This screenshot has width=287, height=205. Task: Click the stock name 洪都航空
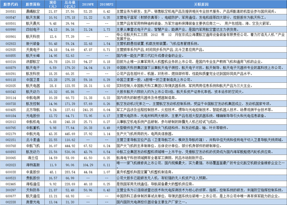(x=33, y=61)
